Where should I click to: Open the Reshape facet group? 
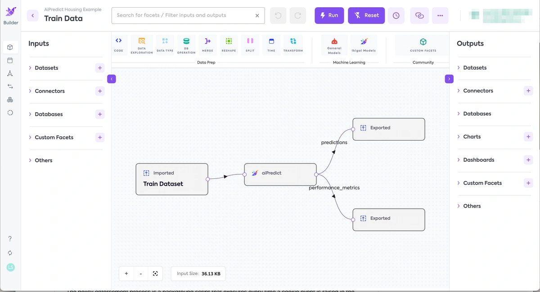point(229,45)
